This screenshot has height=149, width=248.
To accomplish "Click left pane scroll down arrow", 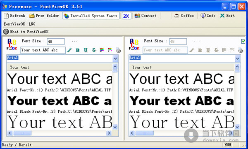I will (x=115, y=127).
